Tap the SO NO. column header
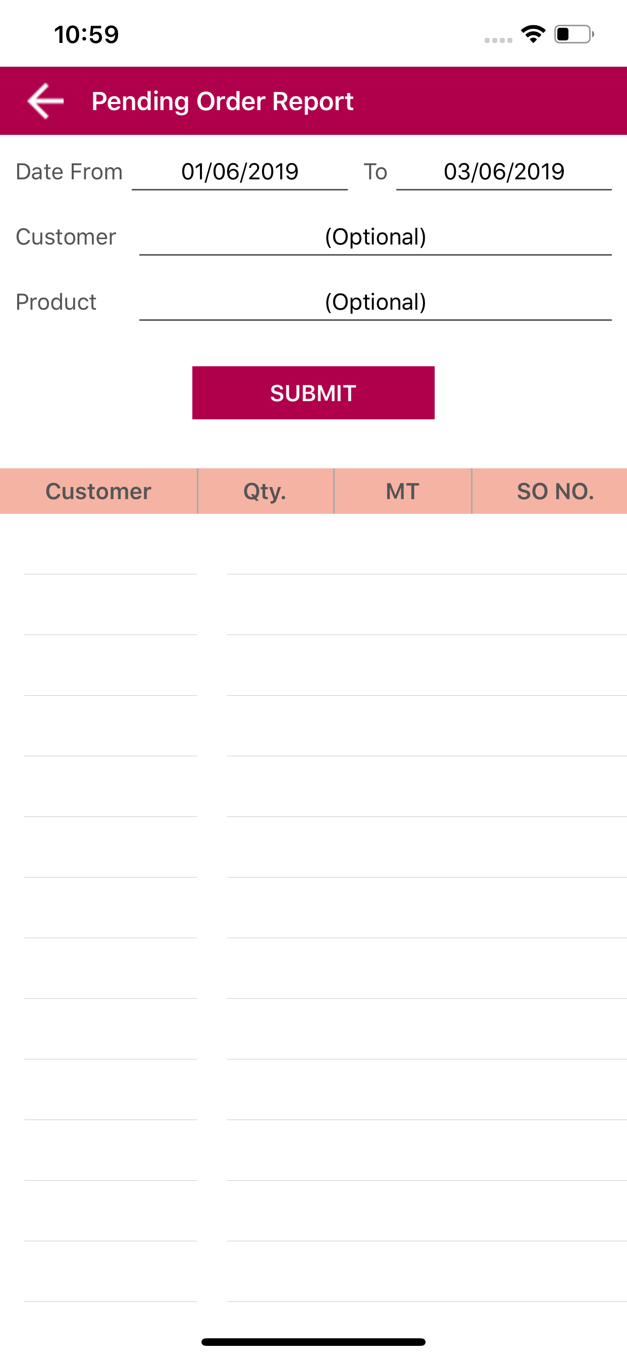 point(555,491)
